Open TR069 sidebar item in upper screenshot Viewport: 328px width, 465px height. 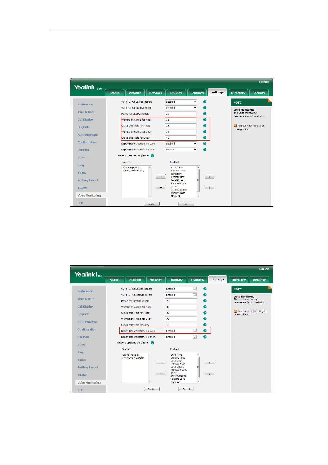[82, 188]
